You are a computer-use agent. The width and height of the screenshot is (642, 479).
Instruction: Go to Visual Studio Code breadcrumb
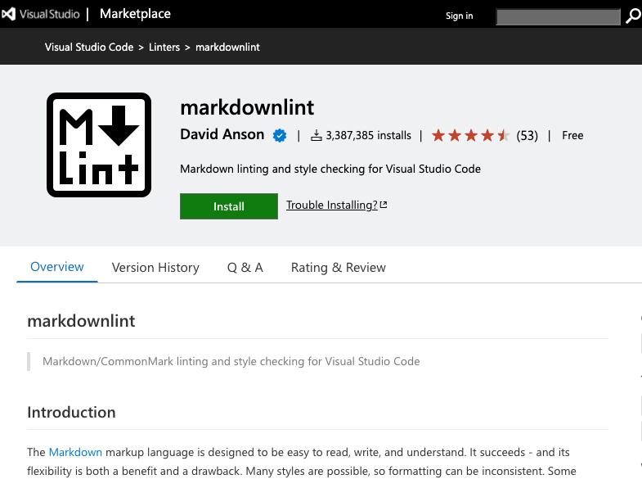point(89,47)
